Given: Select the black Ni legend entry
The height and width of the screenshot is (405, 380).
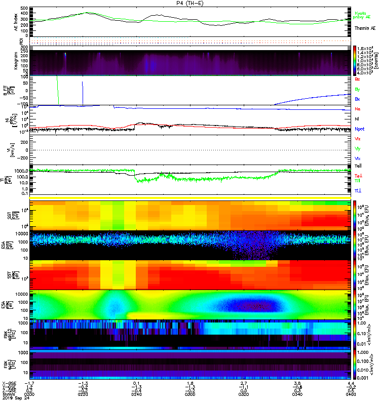Looking at the screenshot, I should (x=357, y=119).
